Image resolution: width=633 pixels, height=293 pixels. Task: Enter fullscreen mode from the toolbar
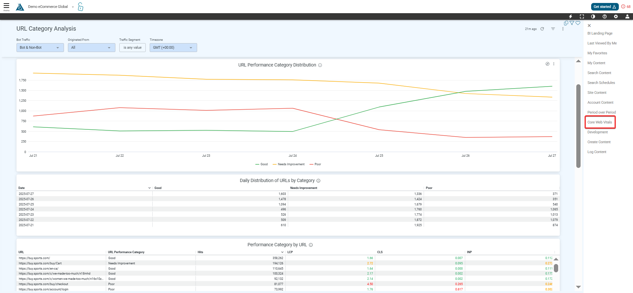(582, 16)
